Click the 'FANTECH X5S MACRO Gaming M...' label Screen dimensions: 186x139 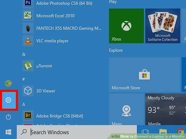69,28
